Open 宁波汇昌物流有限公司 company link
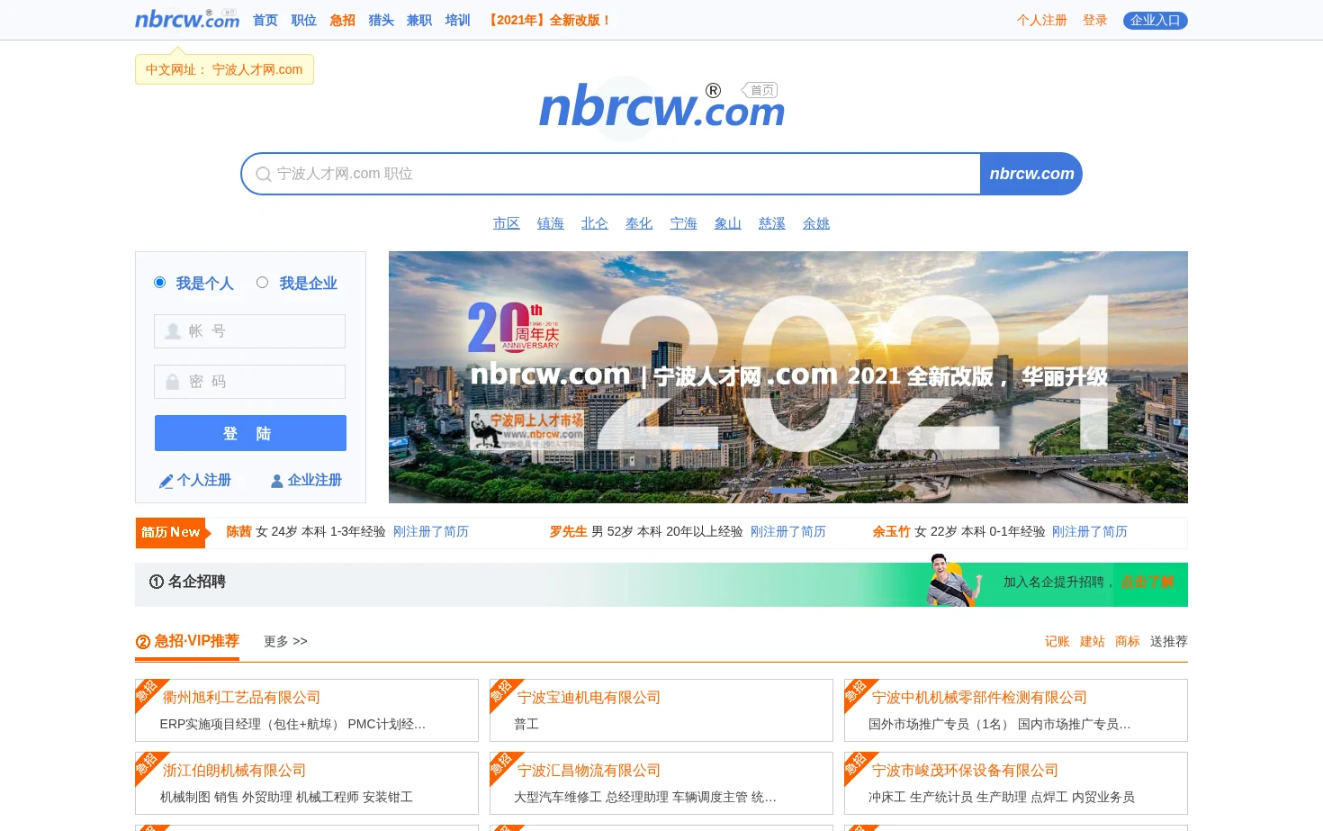The width and height of the screenshot is (1323, 831). [589, 771]
